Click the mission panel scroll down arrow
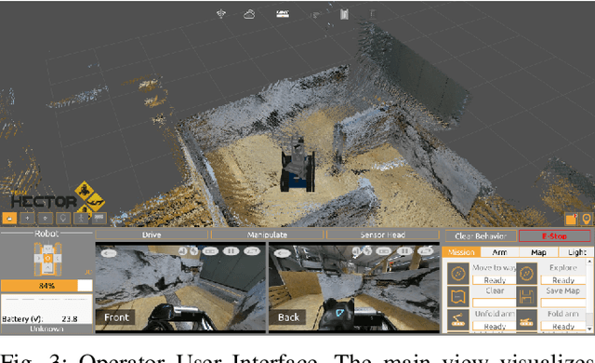The height and width of the screenshot is (363, 595). (589, 329)
